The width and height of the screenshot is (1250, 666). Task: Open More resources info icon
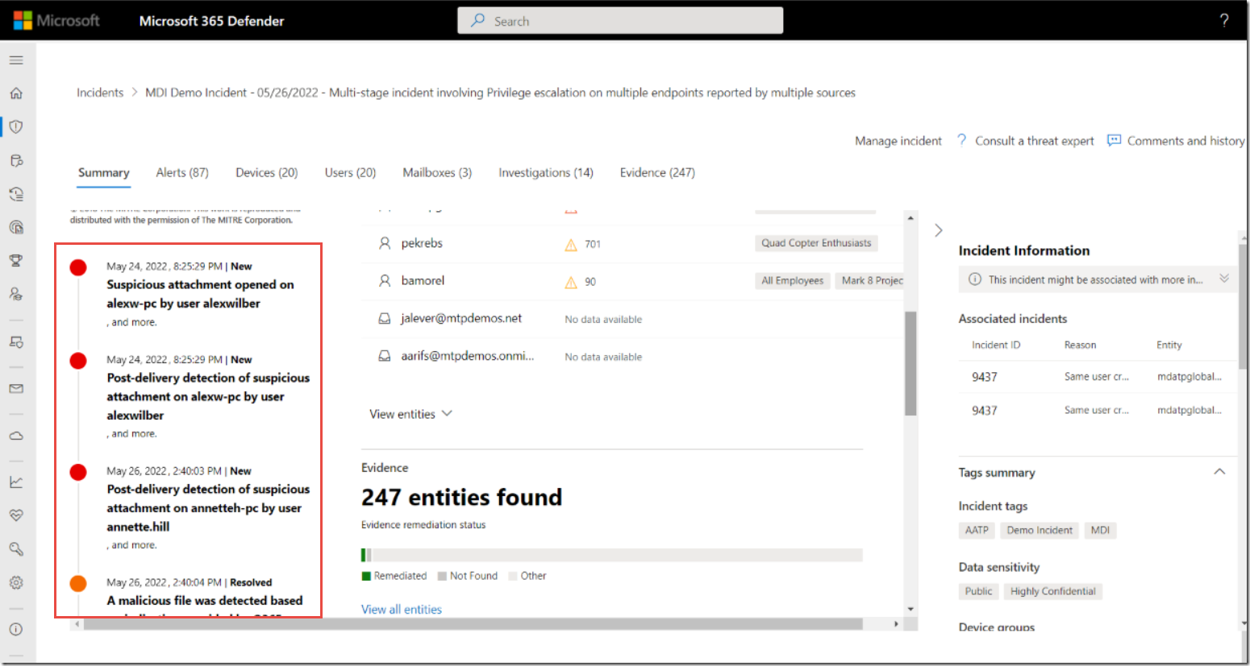[16, 630]
